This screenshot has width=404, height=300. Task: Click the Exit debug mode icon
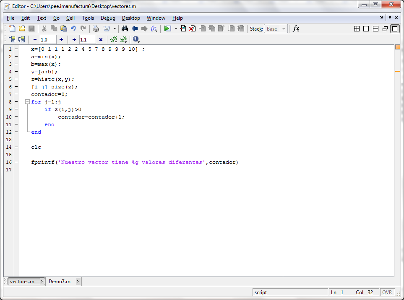241,28
